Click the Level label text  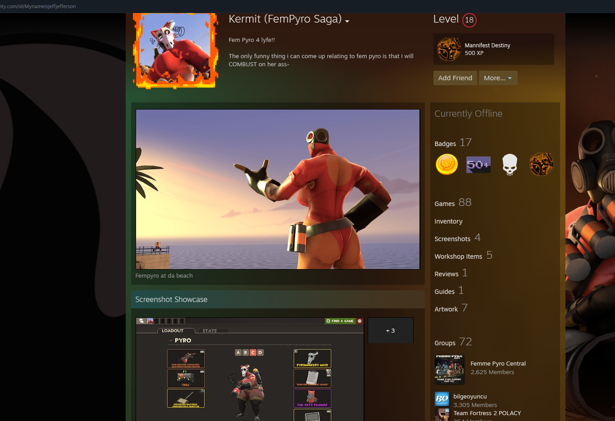pos(446,19)
